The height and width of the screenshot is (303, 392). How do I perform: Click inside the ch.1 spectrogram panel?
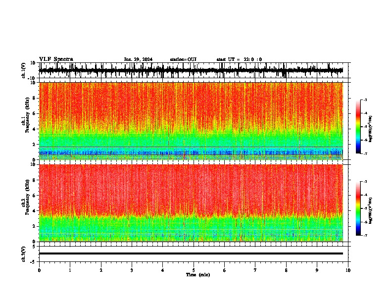(191, 121)
